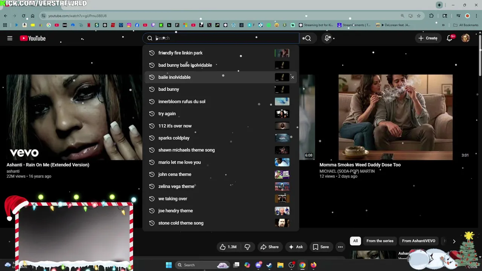This screenshot has height=271, width=482.
Task: Dislike the video
Action: [247, 247]
